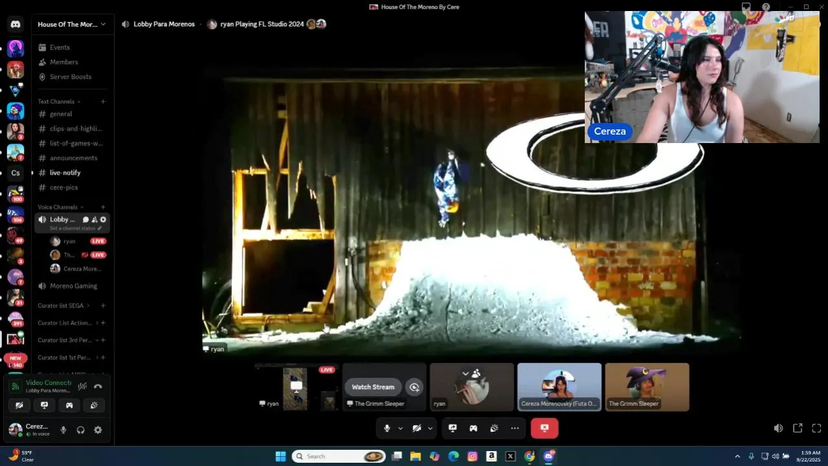Open microphone input options arrow
This screenshot has height=466, width=828.
click(400, 428)
